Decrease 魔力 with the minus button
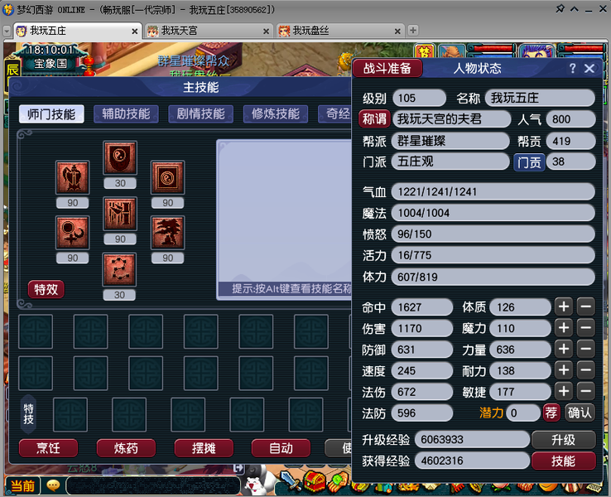 point(585,328)
